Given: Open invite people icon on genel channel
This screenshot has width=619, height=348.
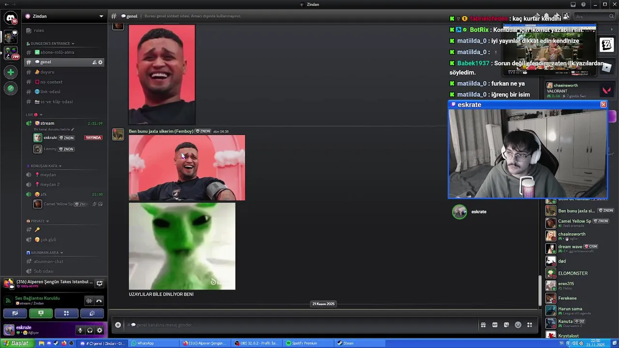Looking at the screenshot, I should [94, 62].
